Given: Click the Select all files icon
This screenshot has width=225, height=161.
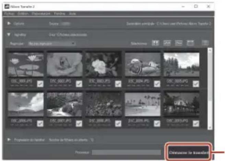Looking at the screenshot, I should (155, 43).
